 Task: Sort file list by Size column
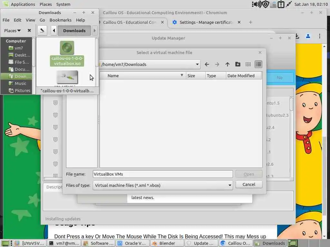196,76
